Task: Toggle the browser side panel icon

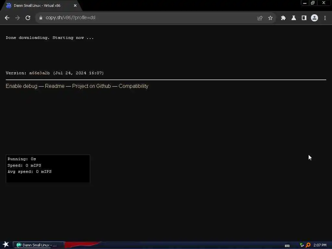Action: [x=304, y=18]
